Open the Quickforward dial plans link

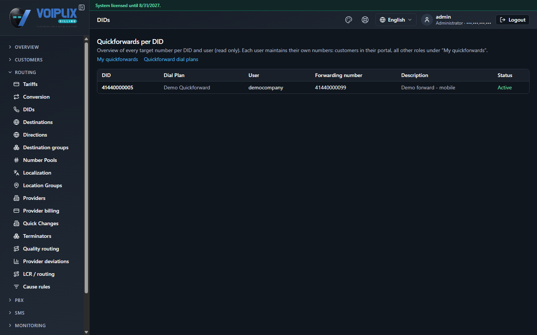tap(171, 59)
